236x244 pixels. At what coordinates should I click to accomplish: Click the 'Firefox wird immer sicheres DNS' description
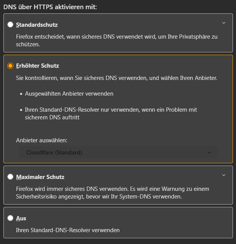(112, 193)
